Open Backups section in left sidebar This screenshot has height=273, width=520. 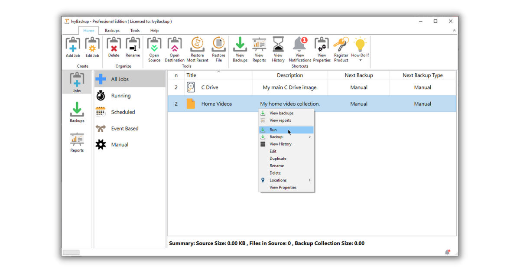click(77, 112)
